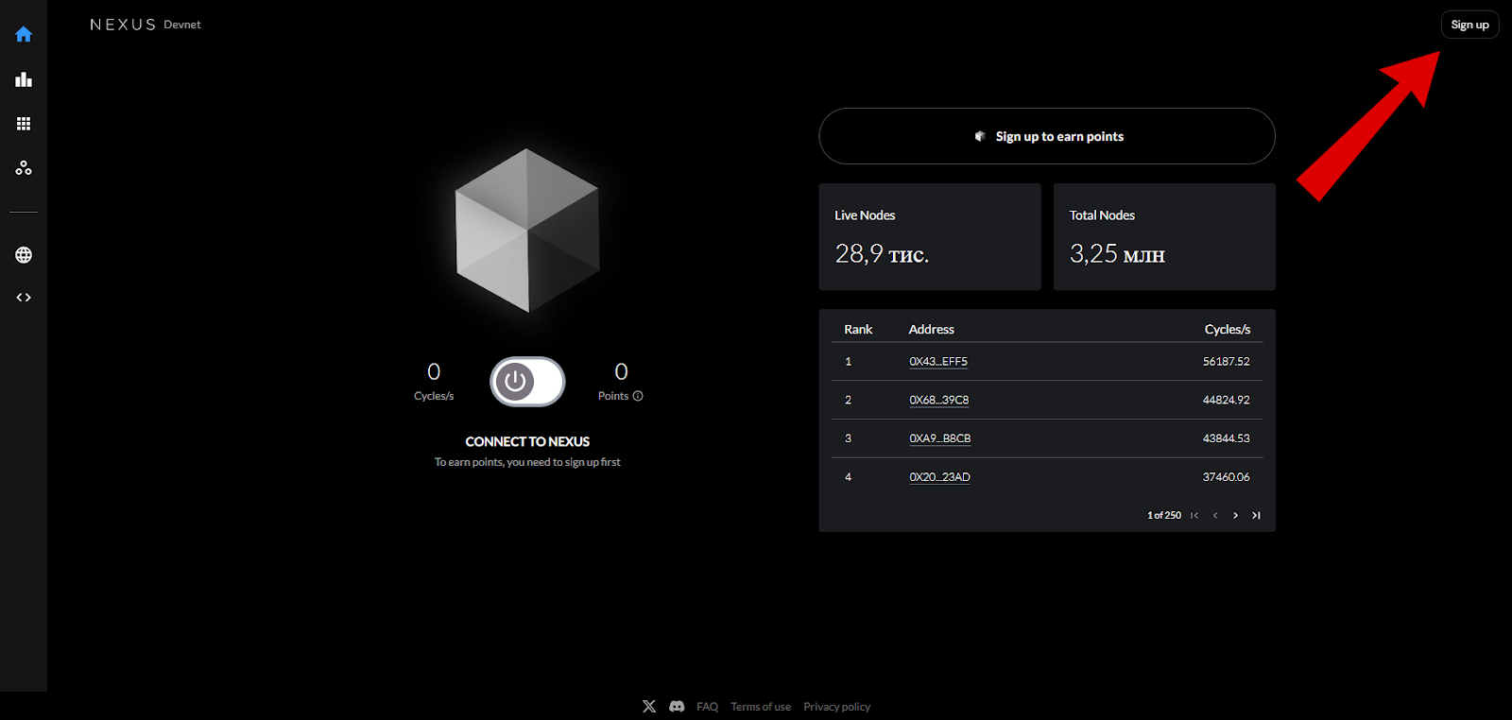This screenshot has height=720, width=1512.
Task: Go to previous leaderboard page
Action: [1215, 516]
